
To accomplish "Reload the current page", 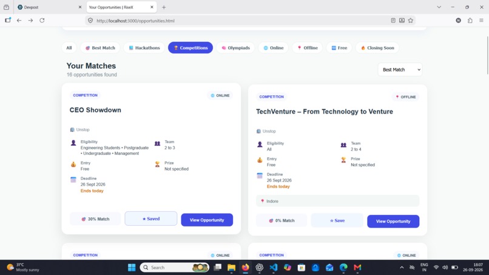I will [42, 20].
